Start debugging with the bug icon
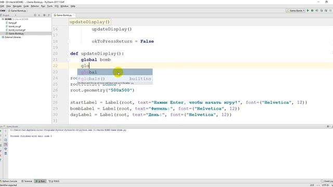Screen dimensions: 333x187 (312, 10)
